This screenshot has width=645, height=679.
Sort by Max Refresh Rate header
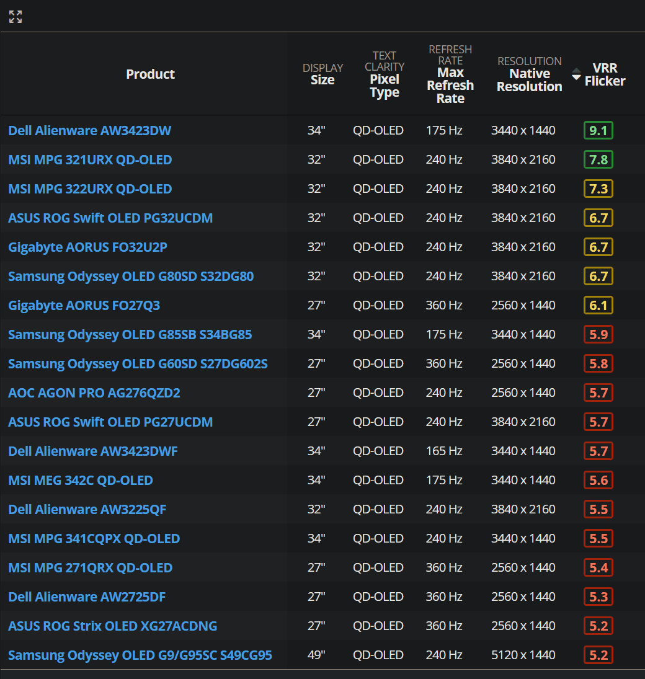click(450, 74)
